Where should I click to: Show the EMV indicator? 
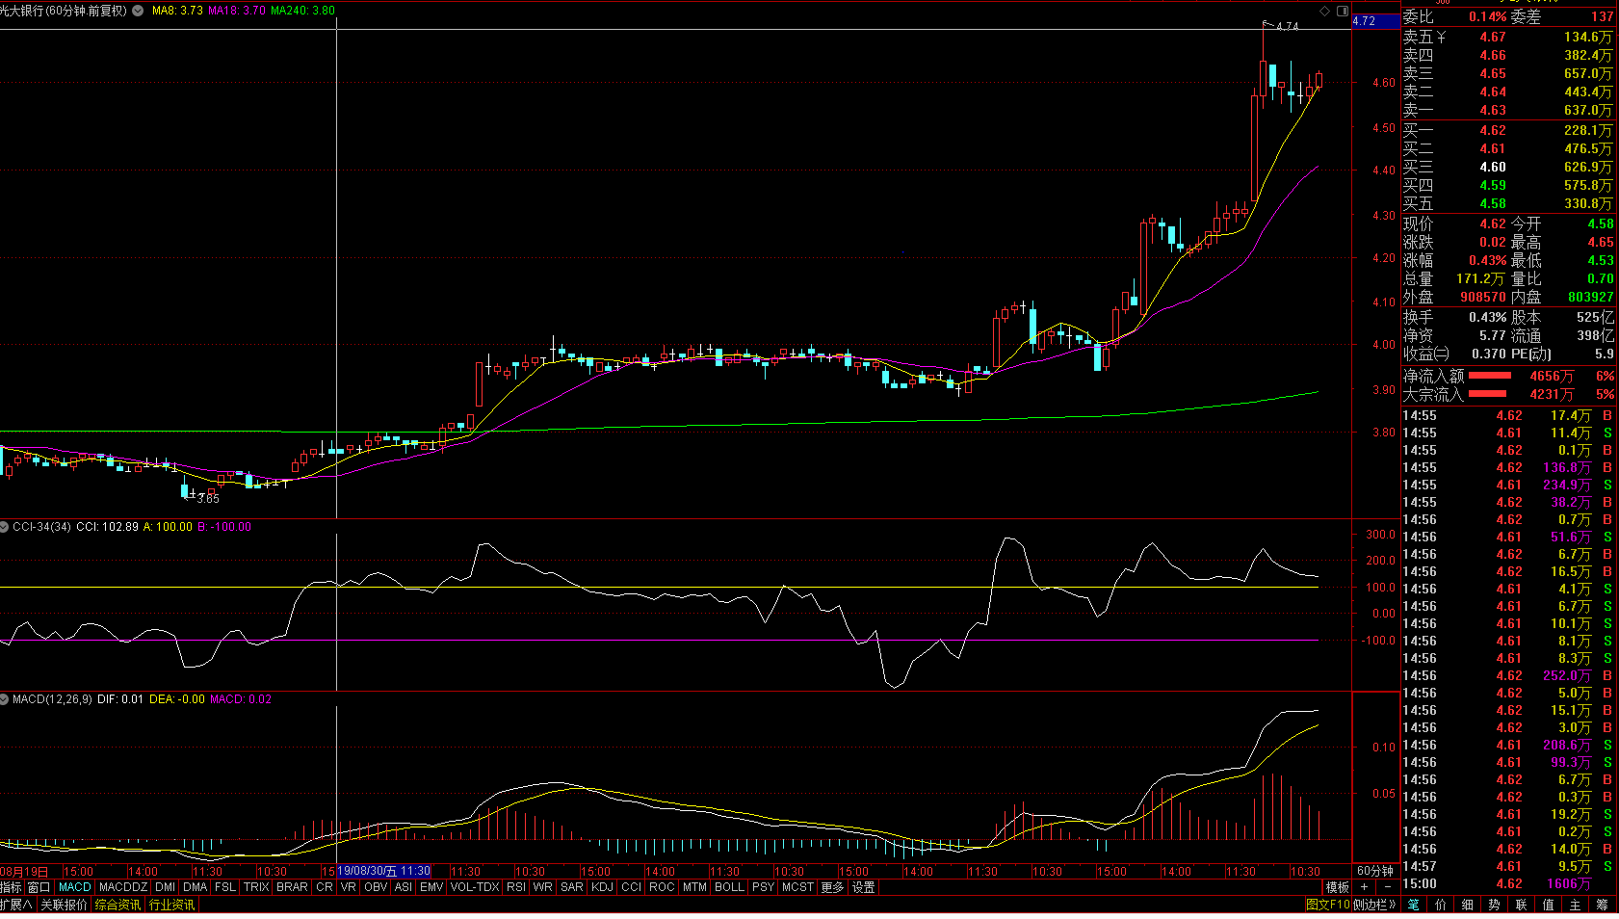coord(431,887)
